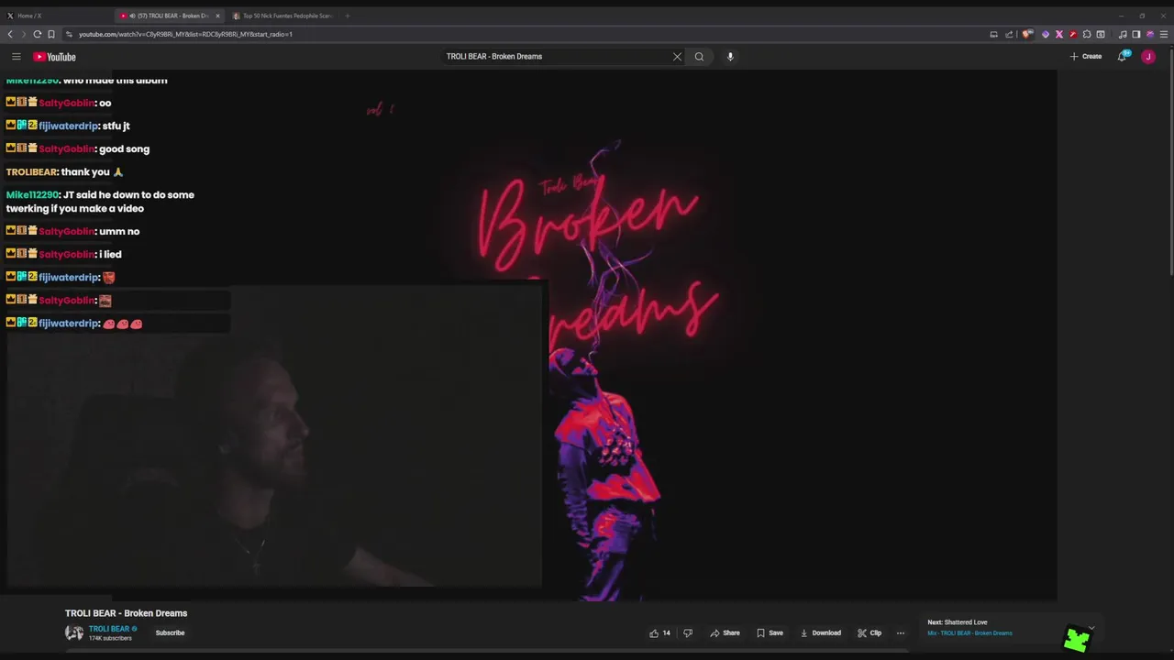Click fijiwaterdrip's 'stfu jt' chat message
The width and height of the screenshot is (1174, 660).
[115, 126]
